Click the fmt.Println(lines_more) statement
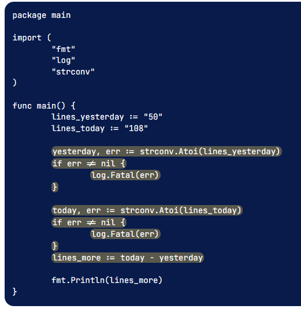The image size is (301, 309). (x=107, y=280)
